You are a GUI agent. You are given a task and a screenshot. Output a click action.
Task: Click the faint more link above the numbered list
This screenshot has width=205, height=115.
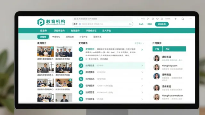coord(139,43)
